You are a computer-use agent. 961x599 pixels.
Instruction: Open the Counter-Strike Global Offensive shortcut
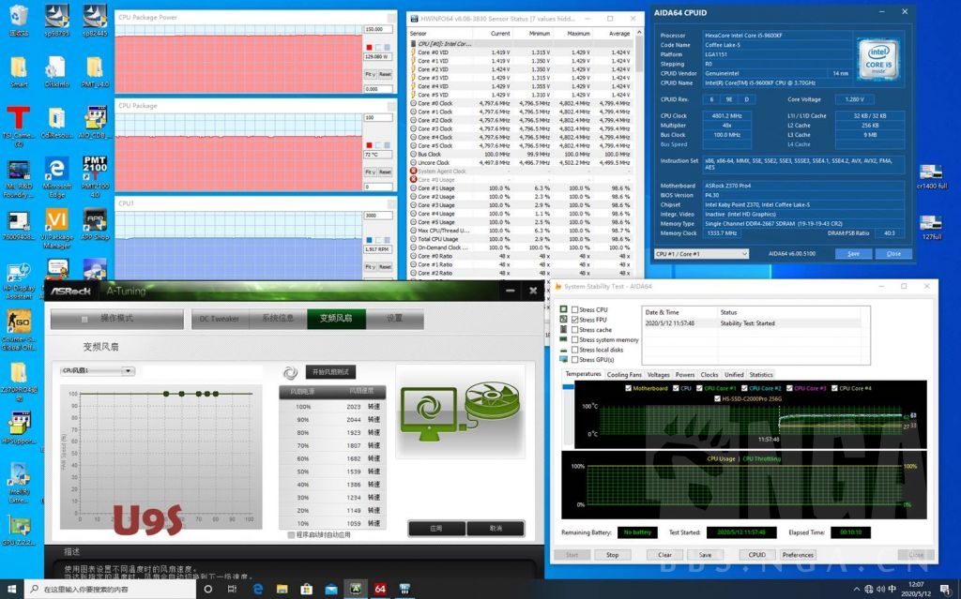19,330
